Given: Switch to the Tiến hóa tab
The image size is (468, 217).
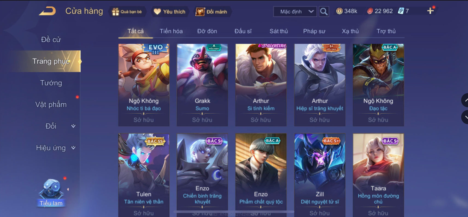Looking at the screenshot, I should 171,31.
